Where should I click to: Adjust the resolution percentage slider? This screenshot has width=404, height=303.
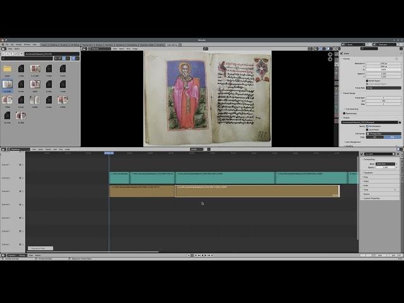pos(383,69)
